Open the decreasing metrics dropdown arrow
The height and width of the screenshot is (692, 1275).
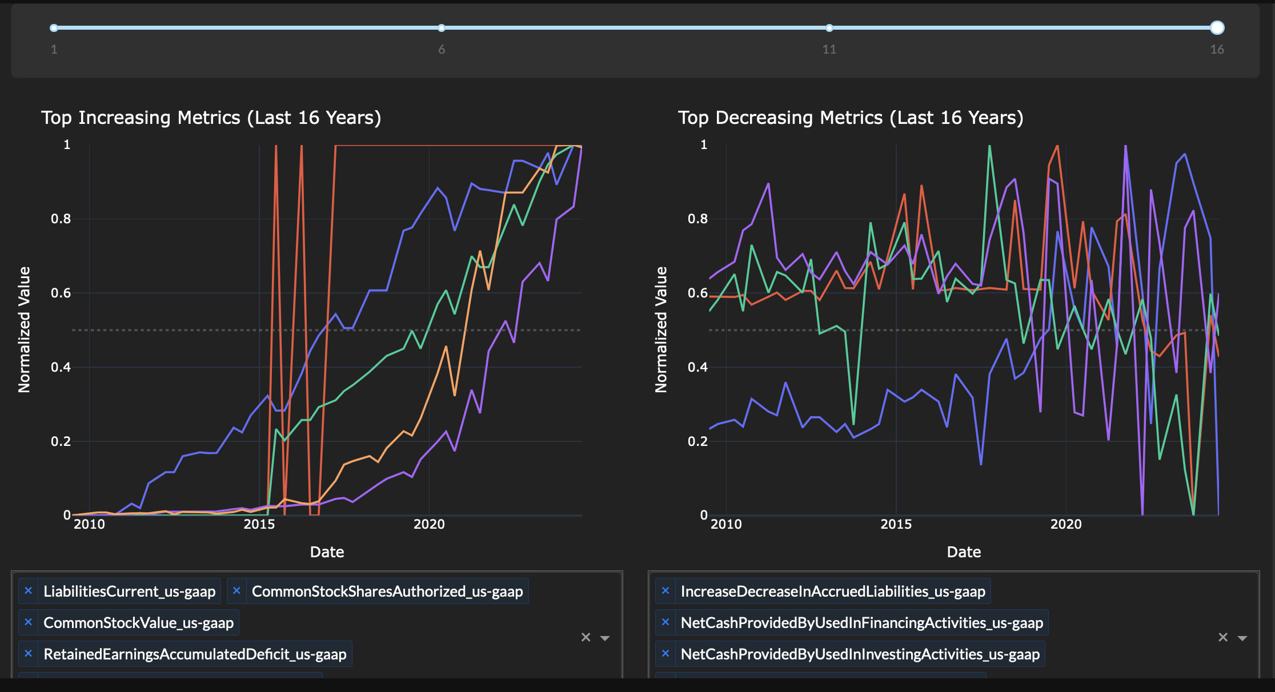1242,638
